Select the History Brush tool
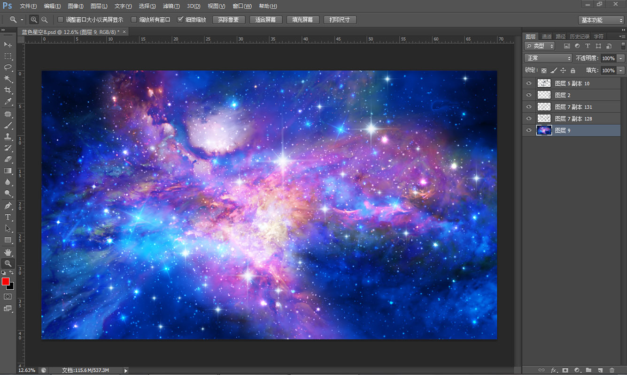Screen dimensions: 627x375 click(8, 148)
